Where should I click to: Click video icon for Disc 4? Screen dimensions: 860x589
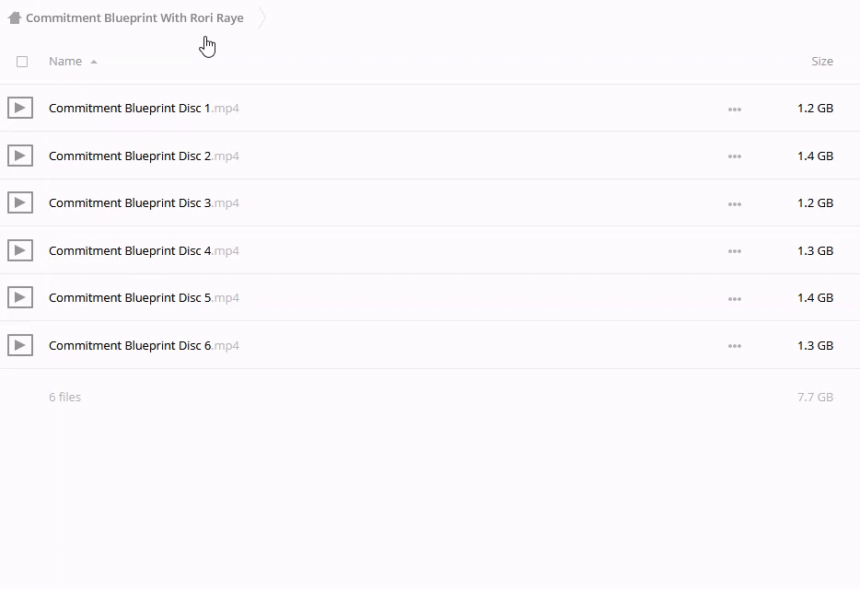click(x=20, y=250)
